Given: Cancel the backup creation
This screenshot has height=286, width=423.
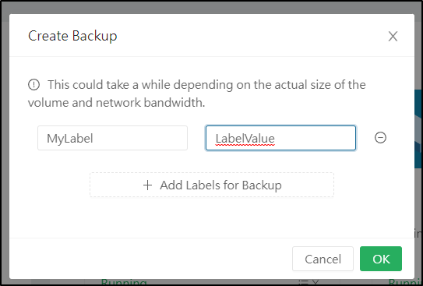Looking at the screenshot, I should 323,259.
